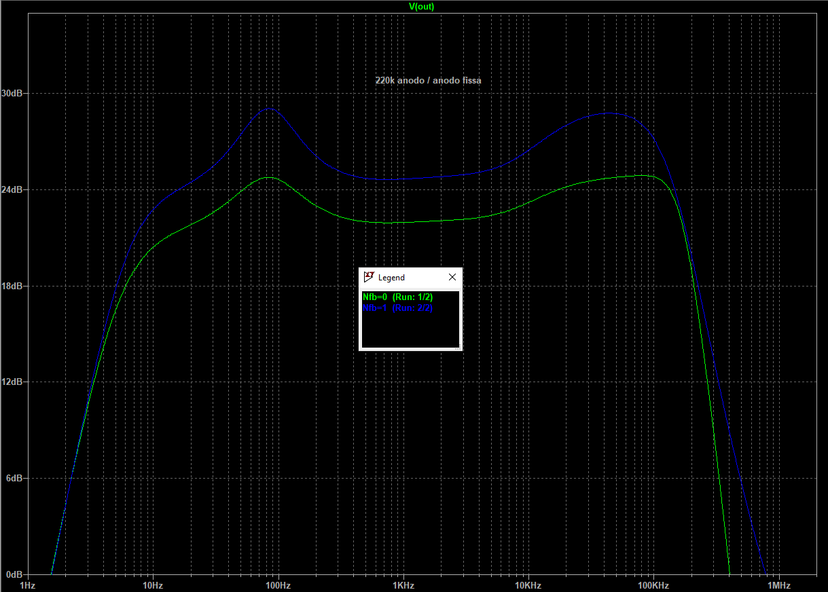828x592 pixels.
Task: Click the 100KHz frequency axis label
Action: 653,585
